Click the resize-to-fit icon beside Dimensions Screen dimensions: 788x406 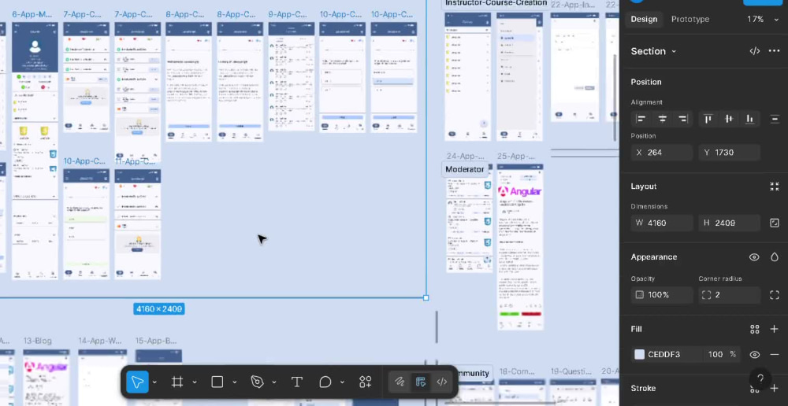tap(775, 223)
